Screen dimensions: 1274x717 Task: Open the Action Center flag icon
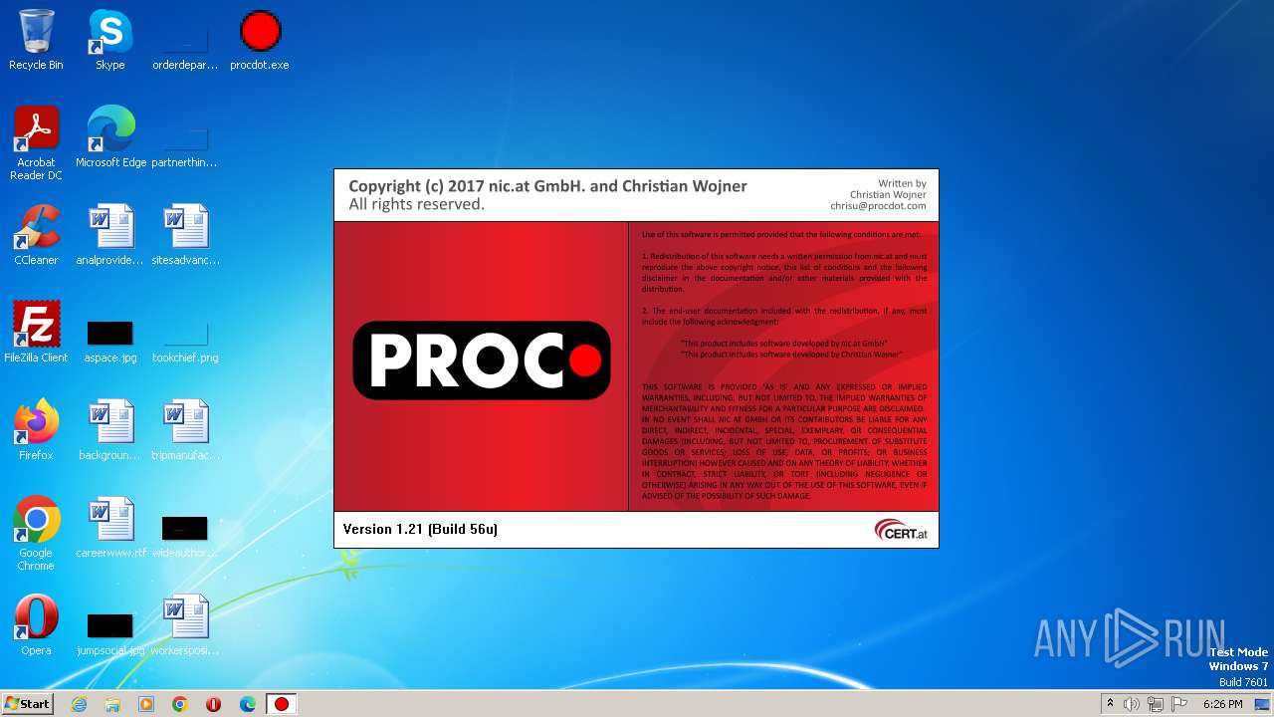[1179, 704]
